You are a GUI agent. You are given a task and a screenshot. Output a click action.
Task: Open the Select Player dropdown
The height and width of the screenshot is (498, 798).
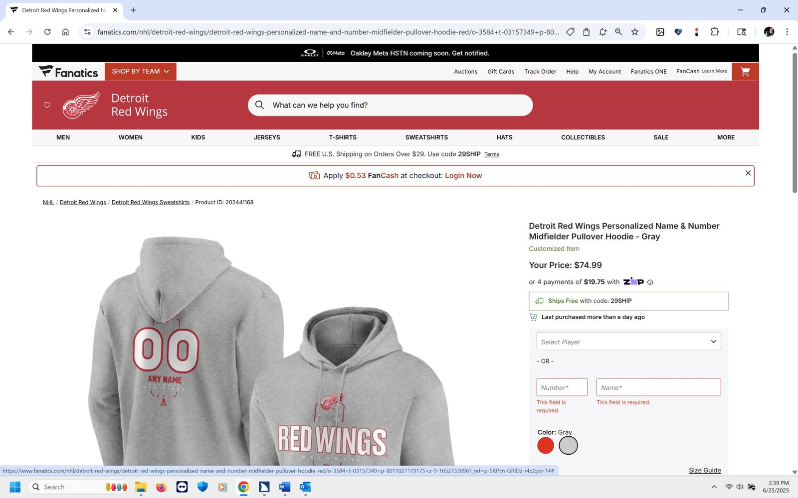pyautogui.click(x=628, y=342)
